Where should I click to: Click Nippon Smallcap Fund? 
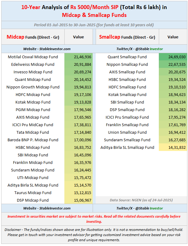(x=127, y=64)
